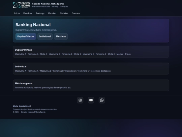Expand the Ranking dropdown menu
The width and height of the screenshot is (182, 137).
point(40,13)
